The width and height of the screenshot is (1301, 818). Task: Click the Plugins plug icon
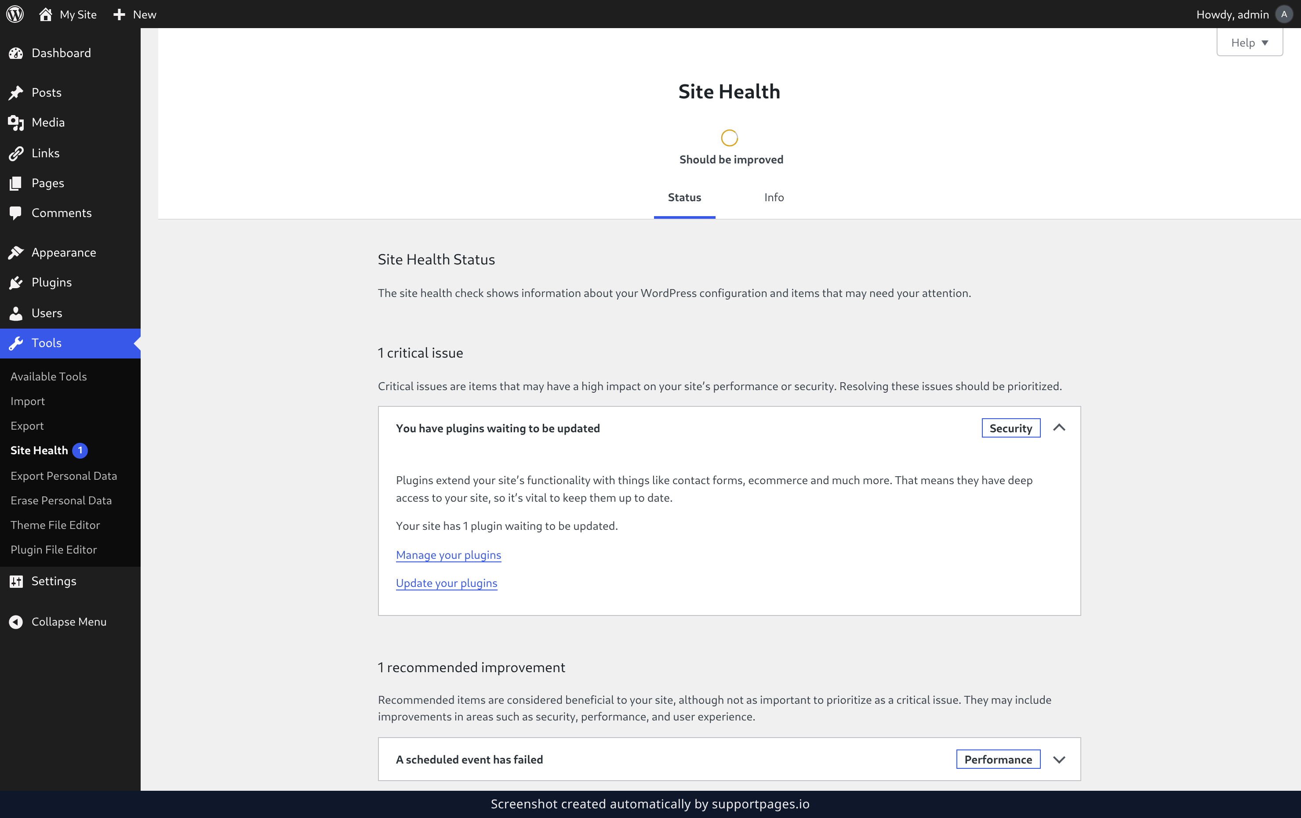tap(16, 282)
